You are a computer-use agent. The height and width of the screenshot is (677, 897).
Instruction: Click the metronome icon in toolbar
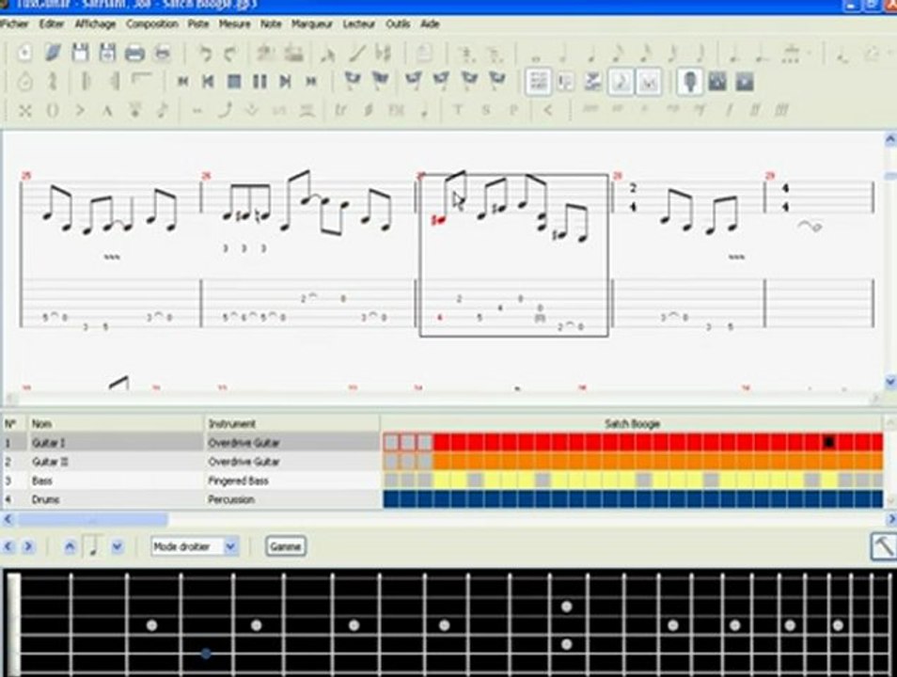coord(25,82)
